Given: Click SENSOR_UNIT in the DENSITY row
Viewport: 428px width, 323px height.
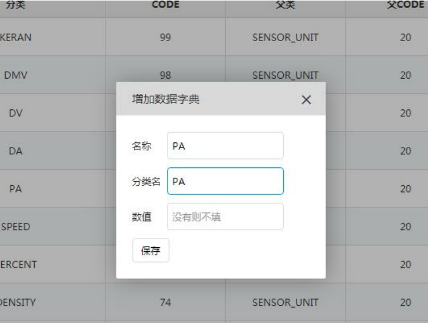Looking at the screenshot, I should pyautogui.click(x=284, y=302).
